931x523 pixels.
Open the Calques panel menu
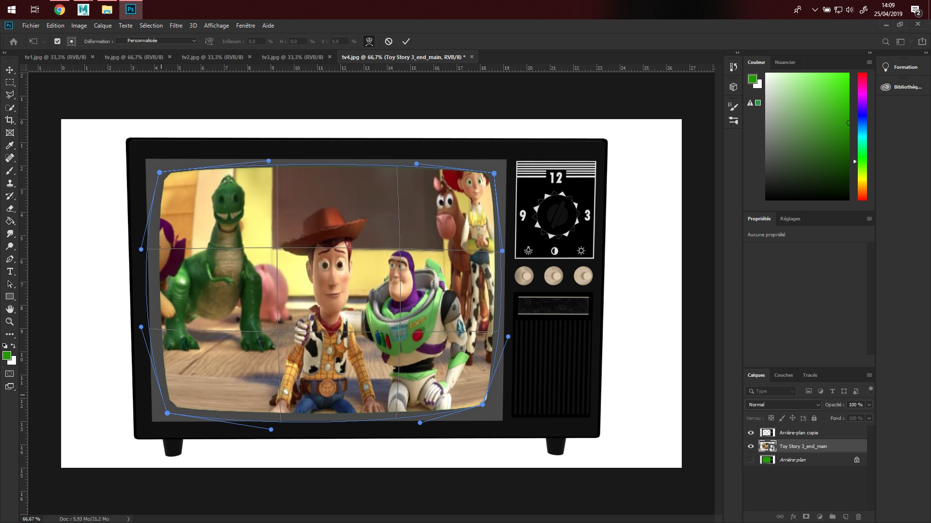click(869, 375)
